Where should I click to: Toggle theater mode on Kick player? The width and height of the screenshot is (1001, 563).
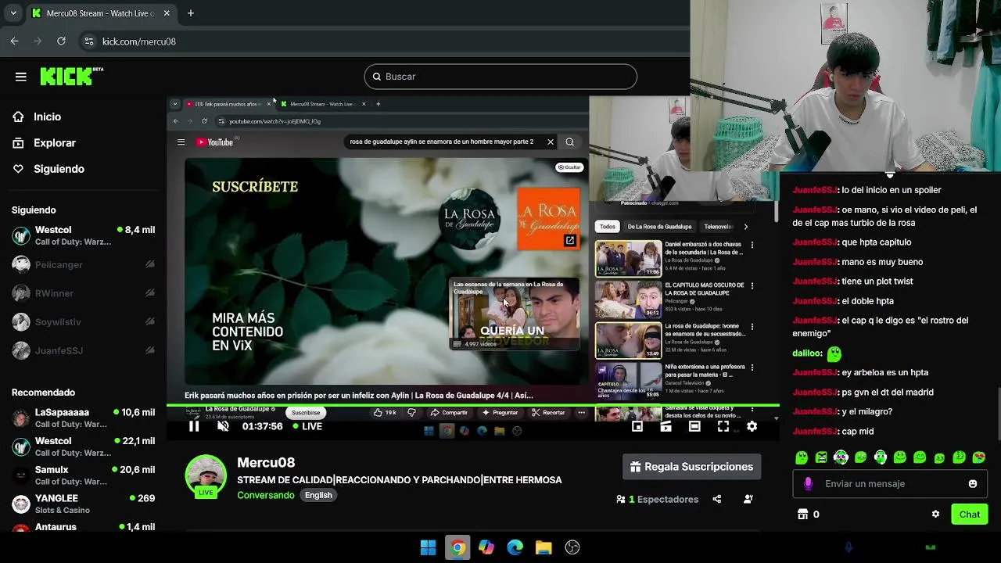(694, 426)
